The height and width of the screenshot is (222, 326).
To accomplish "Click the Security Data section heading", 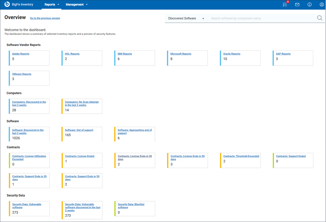I will (x=16, y=195).
